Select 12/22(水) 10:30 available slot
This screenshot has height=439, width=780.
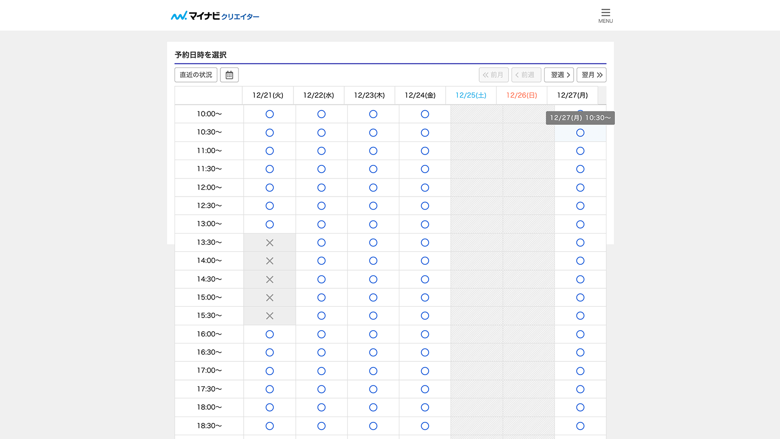click(x=321, y=133)
